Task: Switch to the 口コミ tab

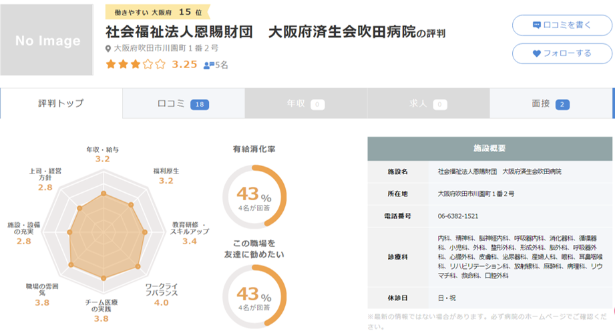Action: [x=183, y=103]
